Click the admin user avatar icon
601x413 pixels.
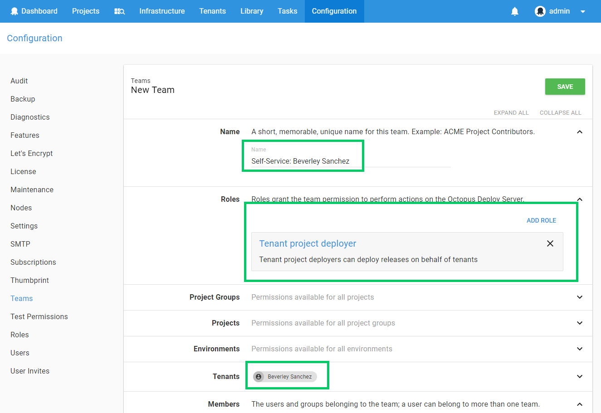(540, 11)
